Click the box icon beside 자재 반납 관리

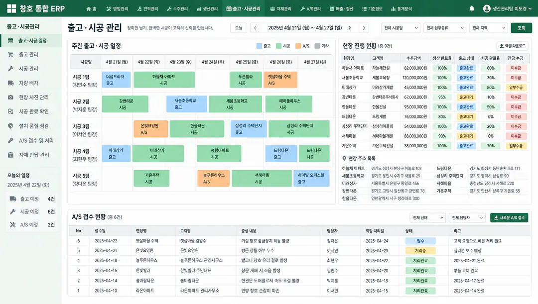[10, 155]
